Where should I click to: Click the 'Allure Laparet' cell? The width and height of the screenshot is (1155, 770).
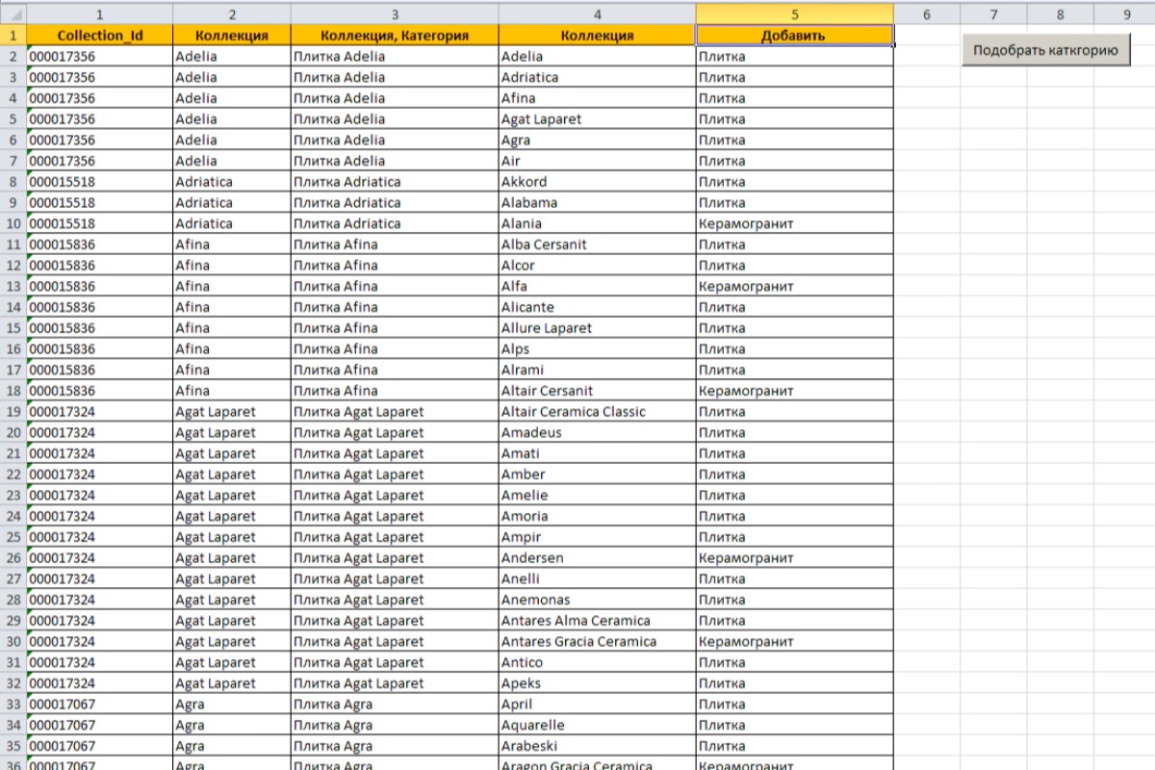pos(598,328)
